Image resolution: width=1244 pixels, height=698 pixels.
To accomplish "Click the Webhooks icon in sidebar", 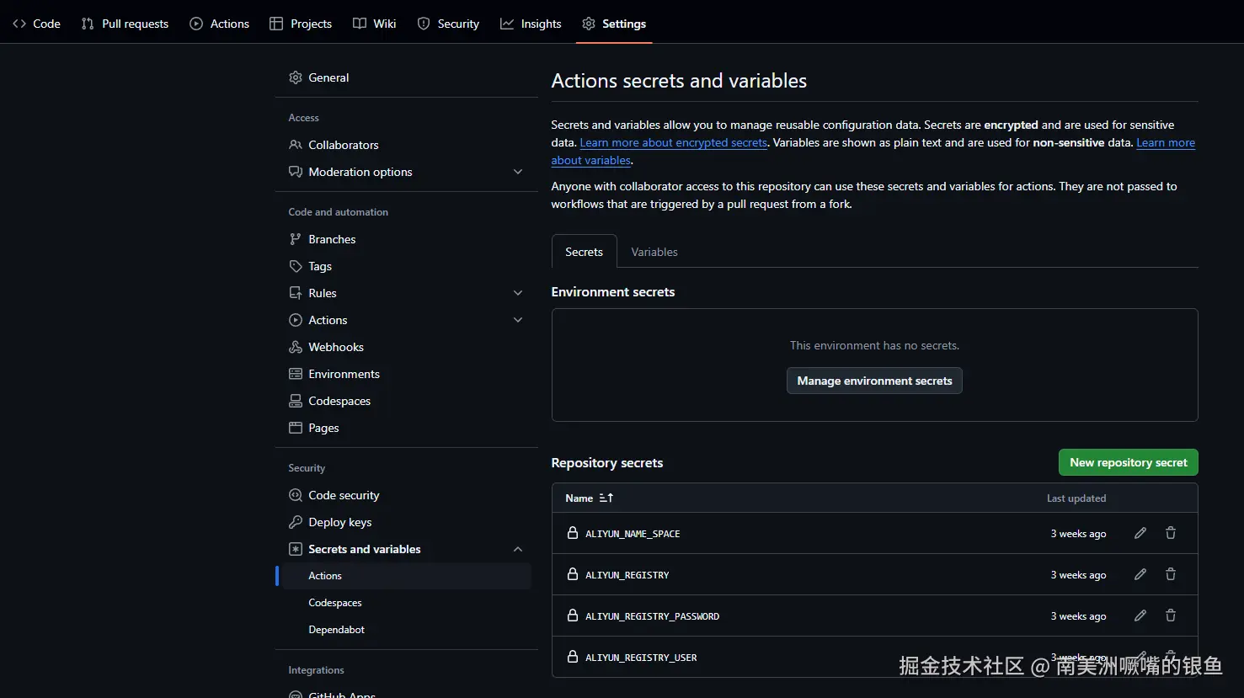I will tap(296, 347).
